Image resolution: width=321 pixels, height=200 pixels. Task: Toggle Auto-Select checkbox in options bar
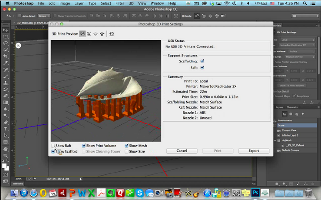20,16
